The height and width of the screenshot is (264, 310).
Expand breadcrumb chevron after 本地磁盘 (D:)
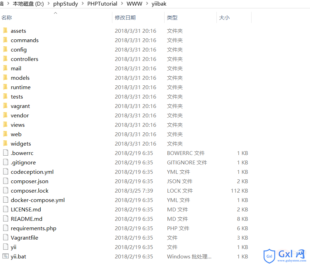coord(48,3)
